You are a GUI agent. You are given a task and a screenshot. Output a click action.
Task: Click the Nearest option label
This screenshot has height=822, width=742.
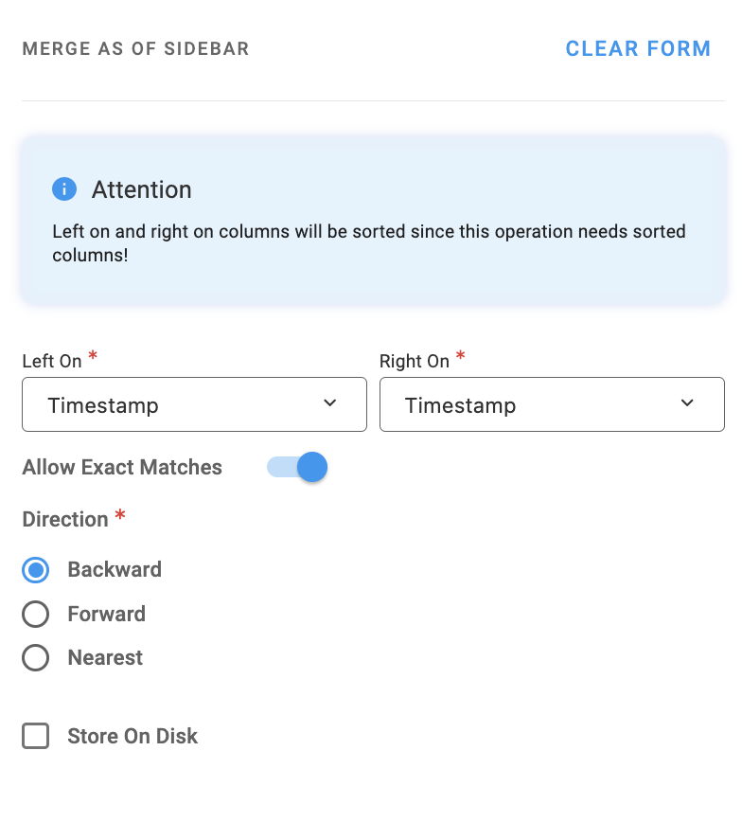pyautogui.click(x=105, y=658)
